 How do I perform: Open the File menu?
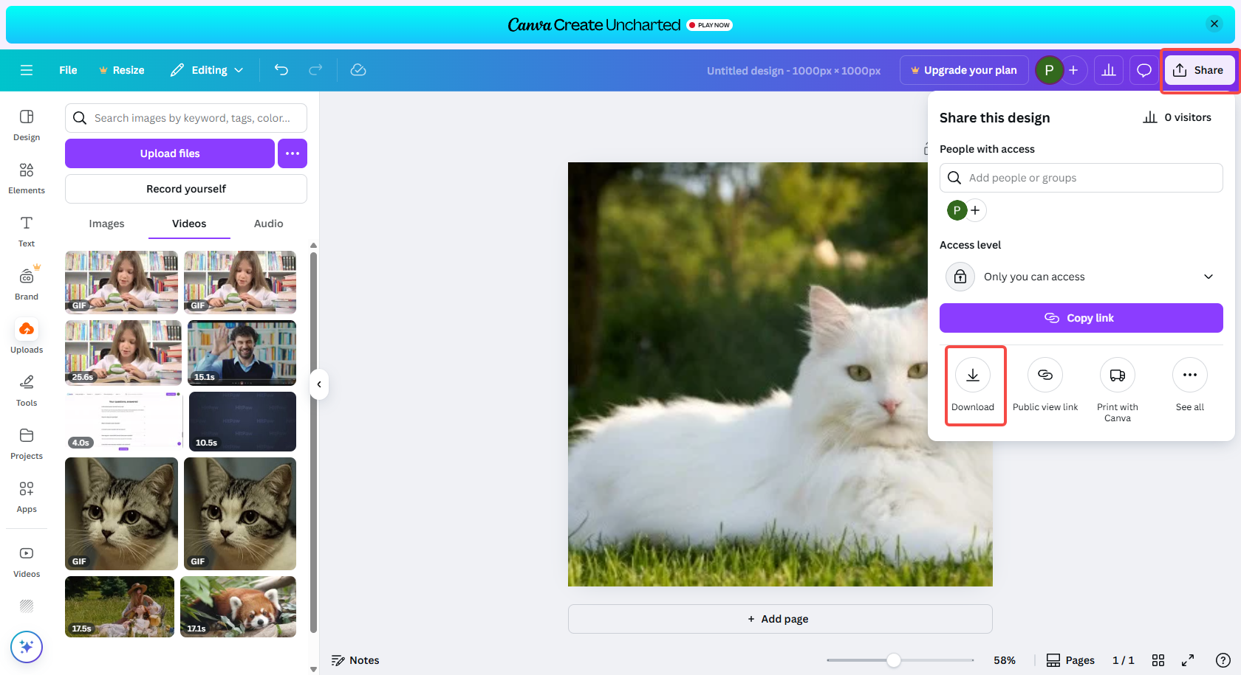point(68,70)
